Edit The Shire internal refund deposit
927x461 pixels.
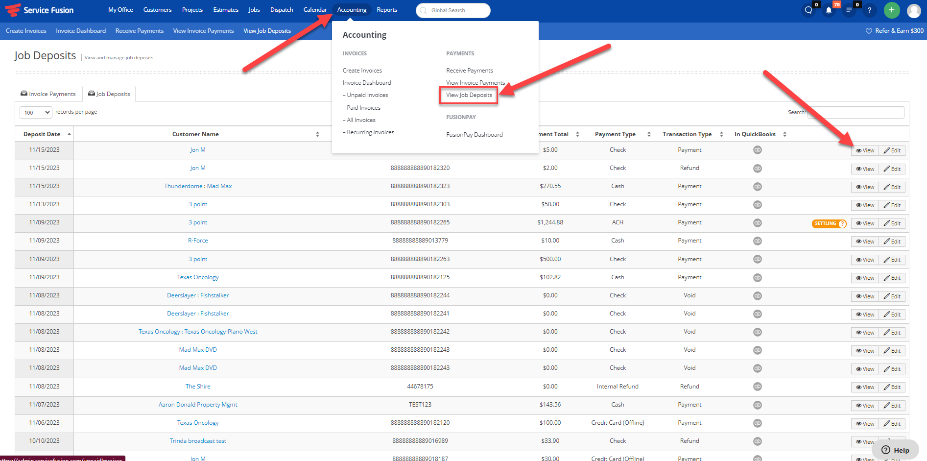click(x=892, y=387)
